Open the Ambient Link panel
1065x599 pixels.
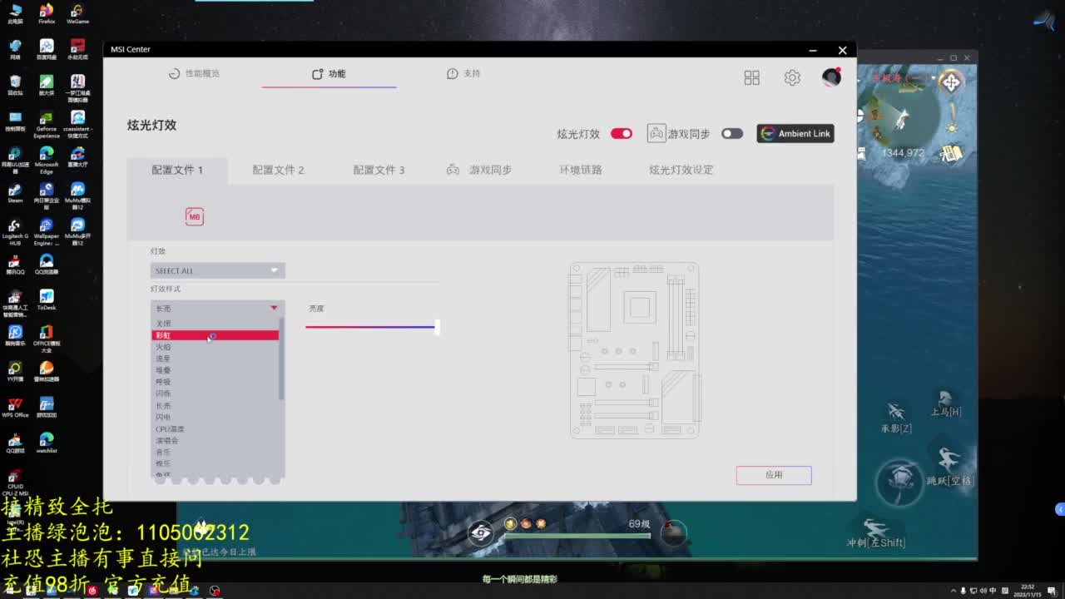(x=795, y=133)
